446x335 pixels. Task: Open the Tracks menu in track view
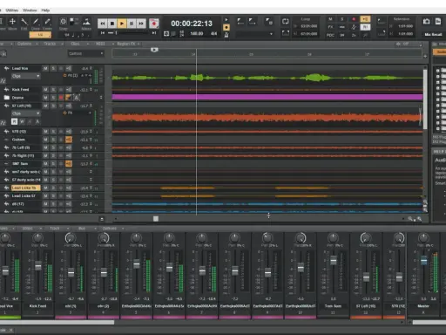point(50,44)
